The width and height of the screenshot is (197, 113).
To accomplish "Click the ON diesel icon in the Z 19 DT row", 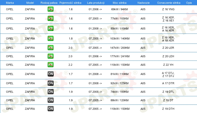I will pos(50,100).
